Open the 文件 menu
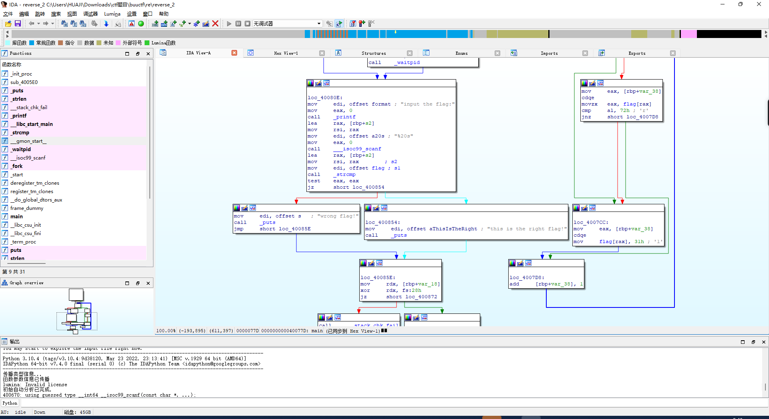 (8, 14)
